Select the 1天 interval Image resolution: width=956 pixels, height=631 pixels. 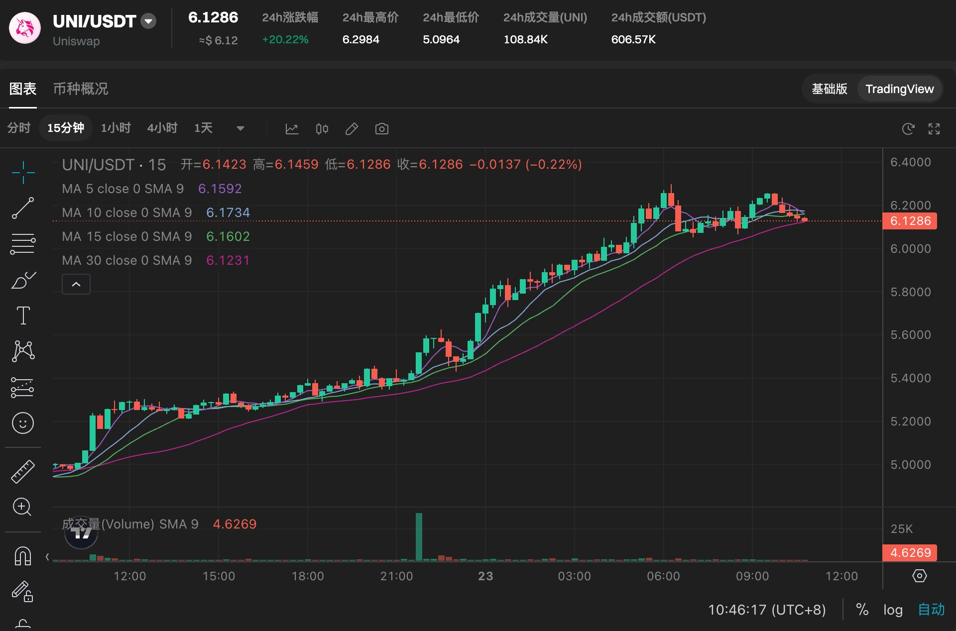[x=203, y=128]
